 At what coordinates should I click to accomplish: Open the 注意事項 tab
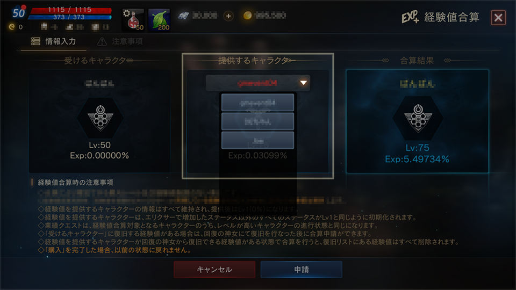pos(120,41)
